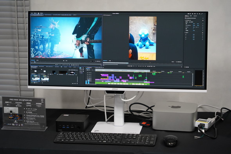Select the white waveform clip thumbnail in Project panel
231x154 pixels.
pyautogui.click(x=72, y=72)
